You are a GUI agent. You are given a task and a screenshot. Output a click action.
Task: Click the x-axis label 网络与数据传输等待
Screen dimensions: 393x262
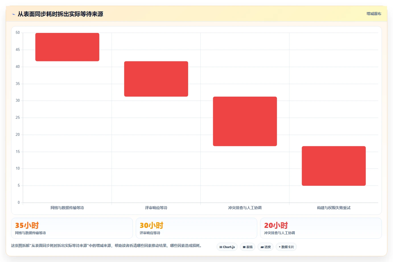click(x=67, y=208)
